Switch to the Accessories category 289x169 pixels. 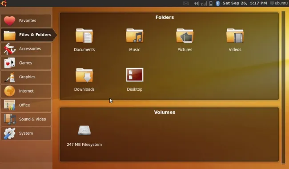26,49
